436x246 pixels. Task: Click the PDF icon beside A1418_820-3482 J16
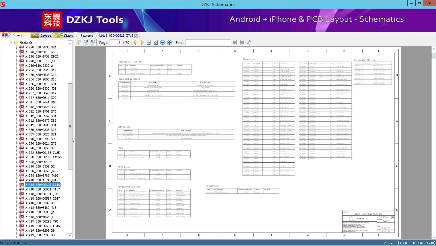pyautogui.click(x=21, y=208)
